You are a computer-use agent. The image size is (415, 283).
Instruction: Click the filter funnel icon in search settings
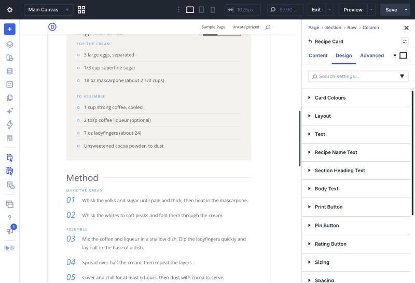(x=402, y=76)
